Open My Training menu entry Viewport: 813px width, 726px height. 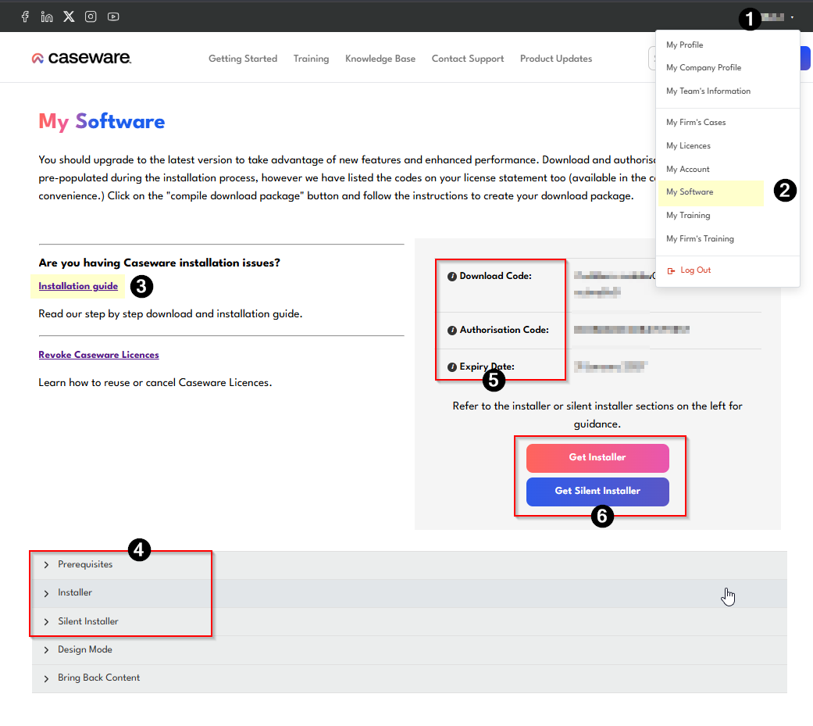click(688, 216)
